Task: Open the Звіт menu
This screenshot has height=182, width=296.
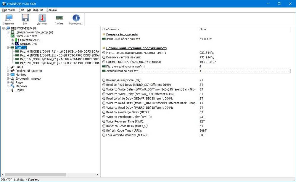Action: (21, 10)
